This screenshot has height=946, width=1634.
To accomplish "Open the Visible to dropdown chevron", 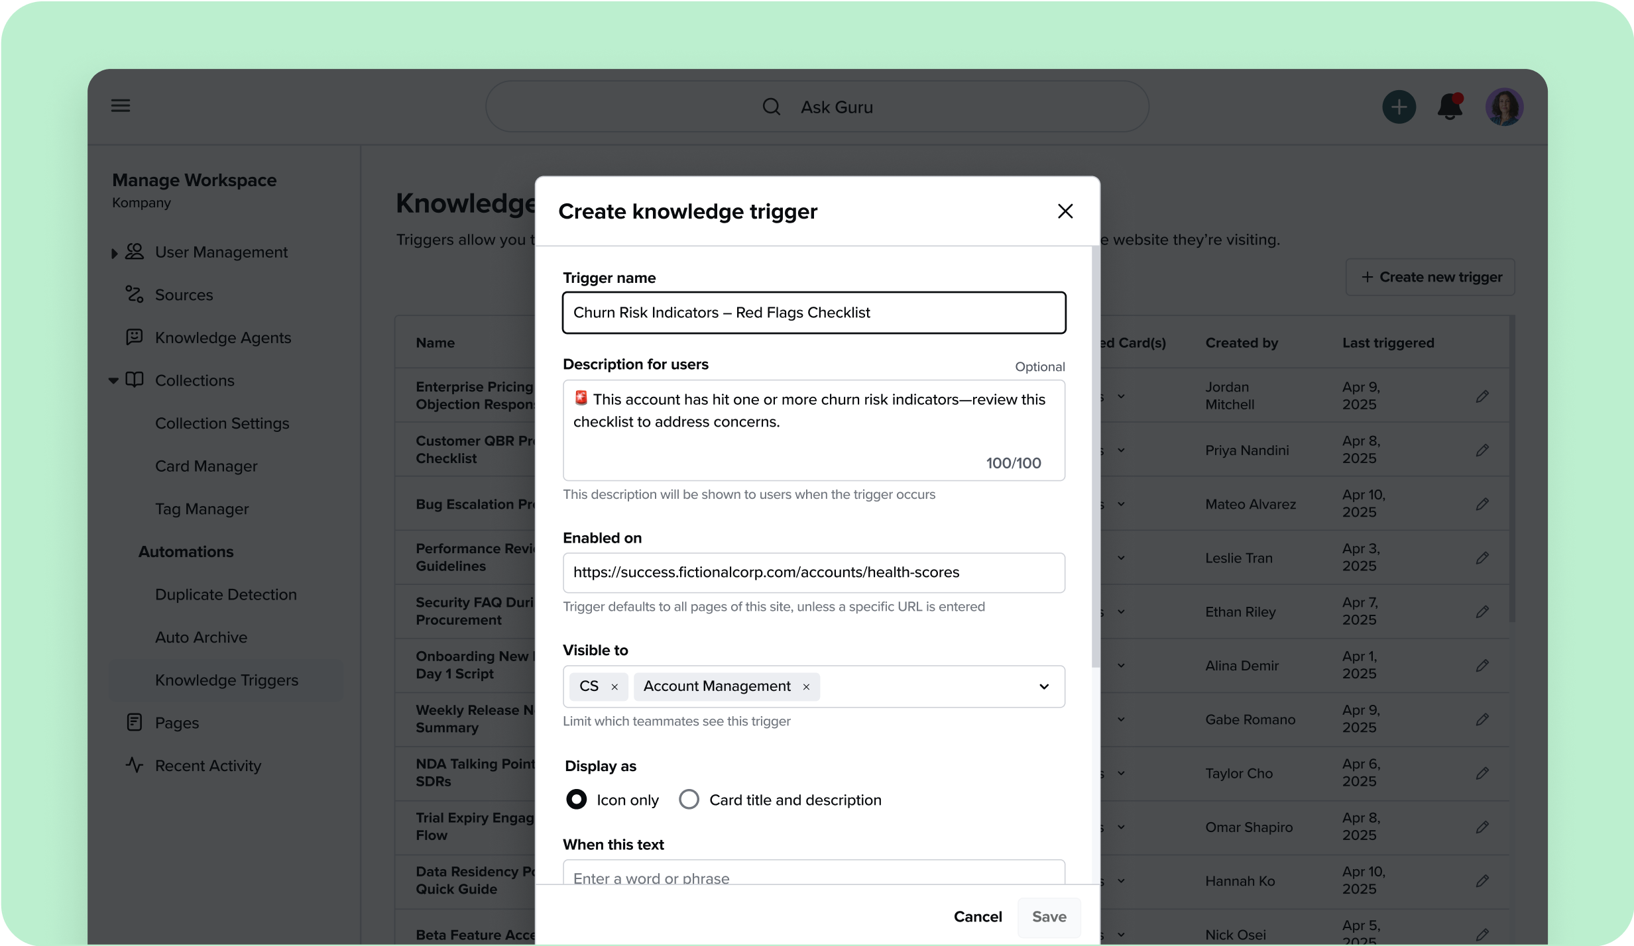I will point(1043,686).
